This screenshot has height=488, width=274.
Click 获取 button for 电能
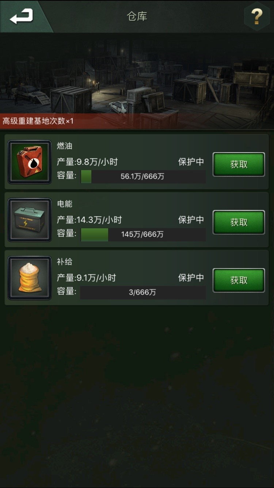(239, 222)
